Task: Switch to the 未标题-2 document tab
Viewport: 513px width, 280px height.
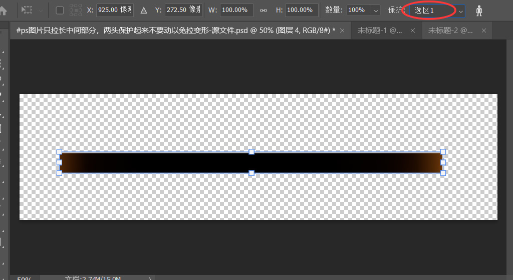Action: [450, 30]
